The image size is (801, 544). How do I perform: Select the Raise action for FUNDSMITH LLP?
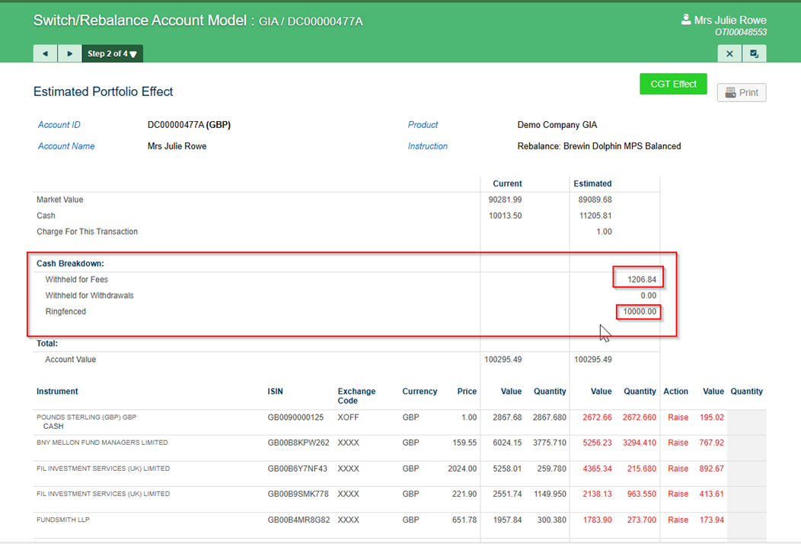(678, 520)
